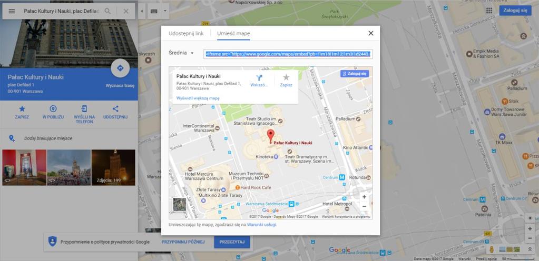Click the top-right Zaloguj się button

(x=515, y=11)
